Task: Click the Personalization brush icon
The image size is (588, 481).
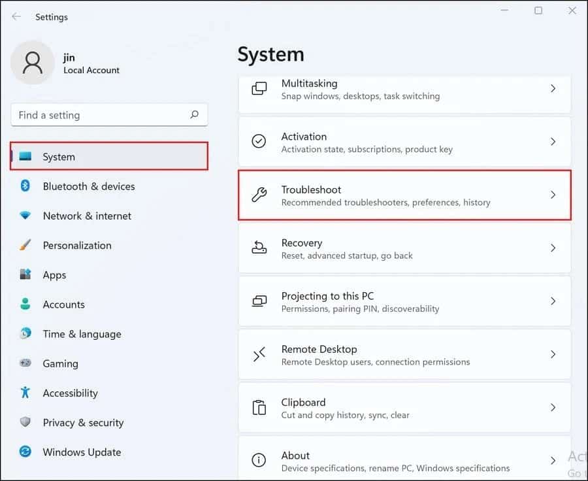Action: (x=24, y=245)
